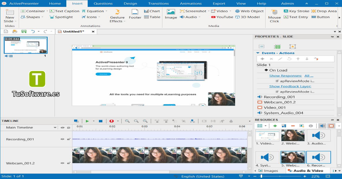The image size is (342, 179).
Task: Toggle visibility of Recording_001 track
Action: pyautogui.click(x=62, y=139)
